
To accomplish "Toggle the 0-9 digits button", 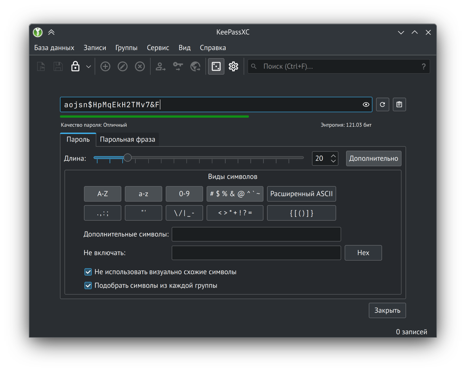I will pyautogui.click(x=184, y=194).
